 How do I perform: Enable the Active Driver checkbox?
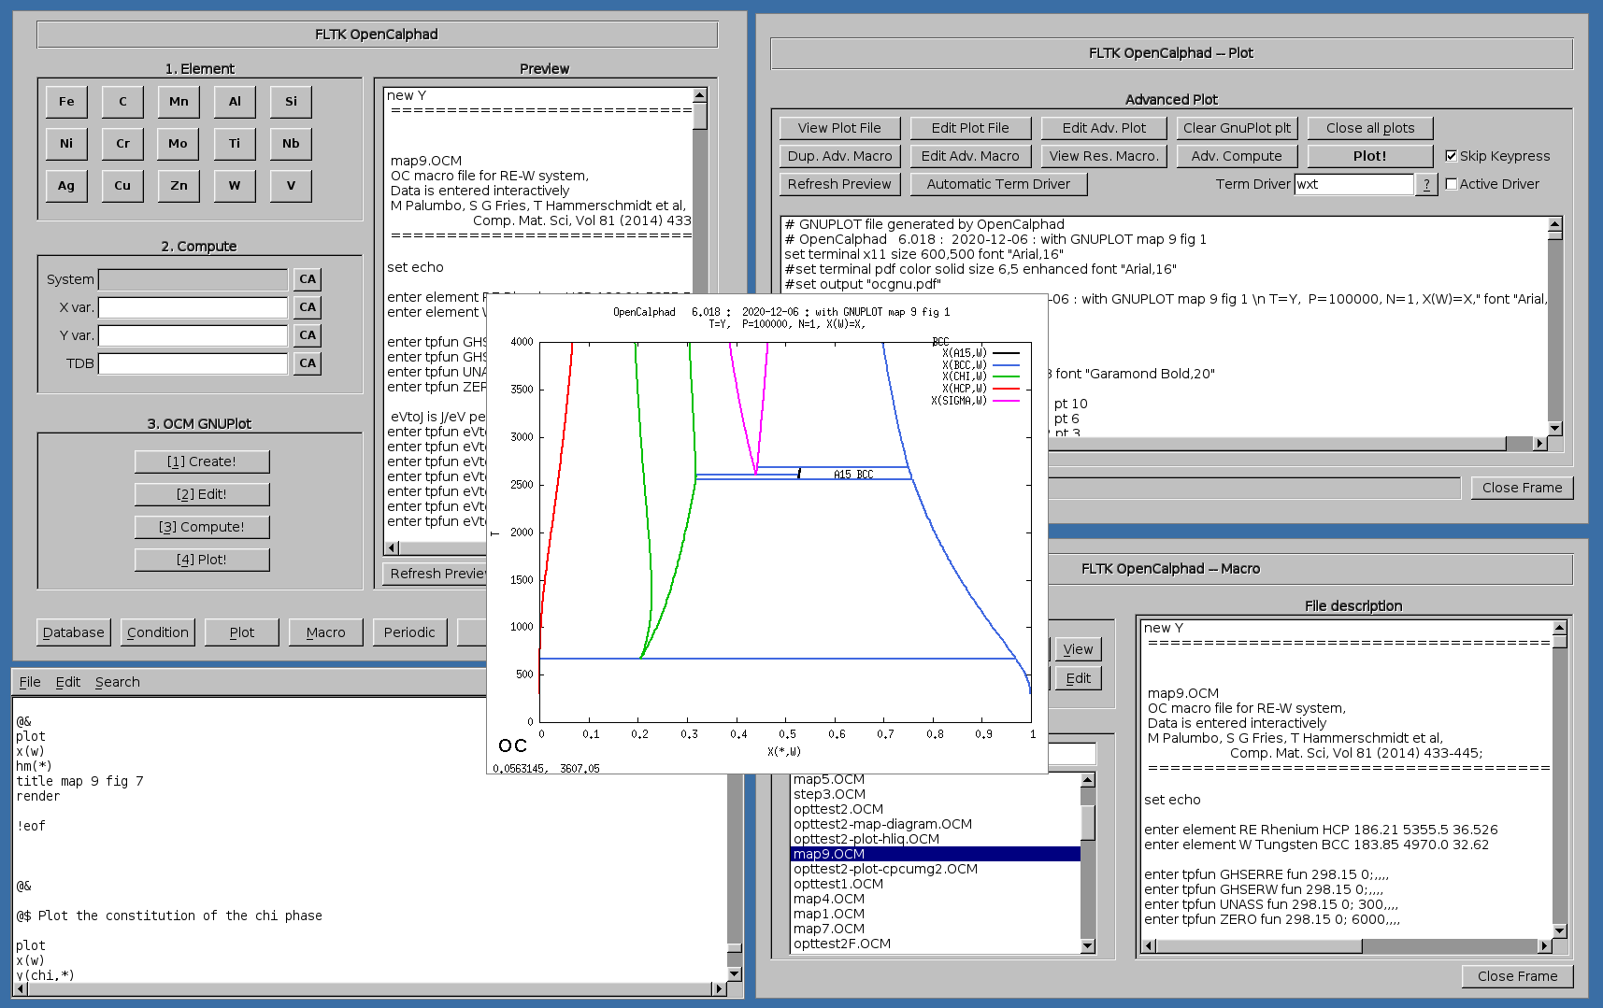point(1451,184)
